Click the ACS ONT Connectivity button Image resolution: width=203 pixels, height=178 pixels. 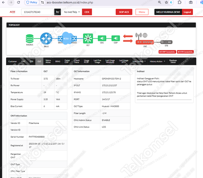167,52
